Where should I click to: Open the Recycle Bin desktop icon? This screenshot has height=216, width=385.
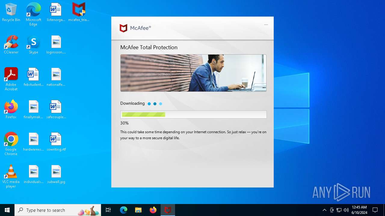tap(11, 12)
